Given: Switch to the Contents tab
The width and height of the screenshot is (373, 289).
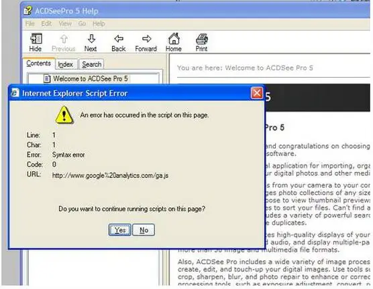Looking at the screenshot, I should click(38, 64).
